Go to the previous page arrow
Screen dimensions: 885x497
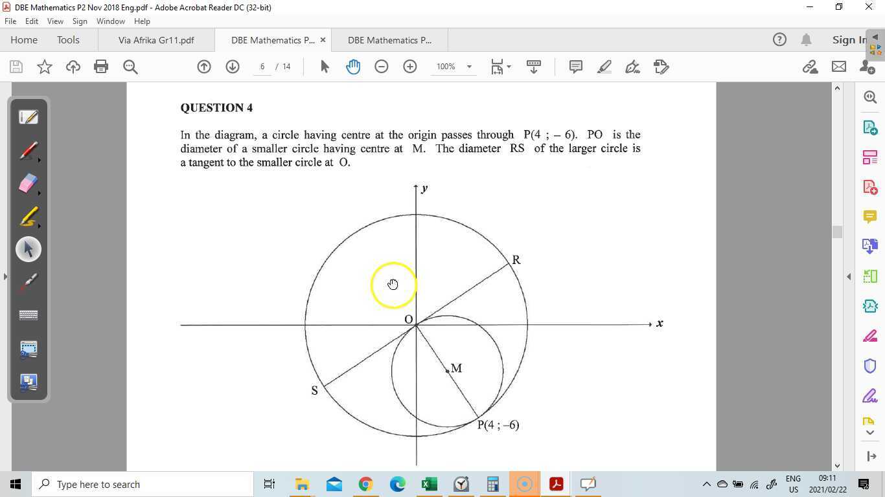(204, 67)
